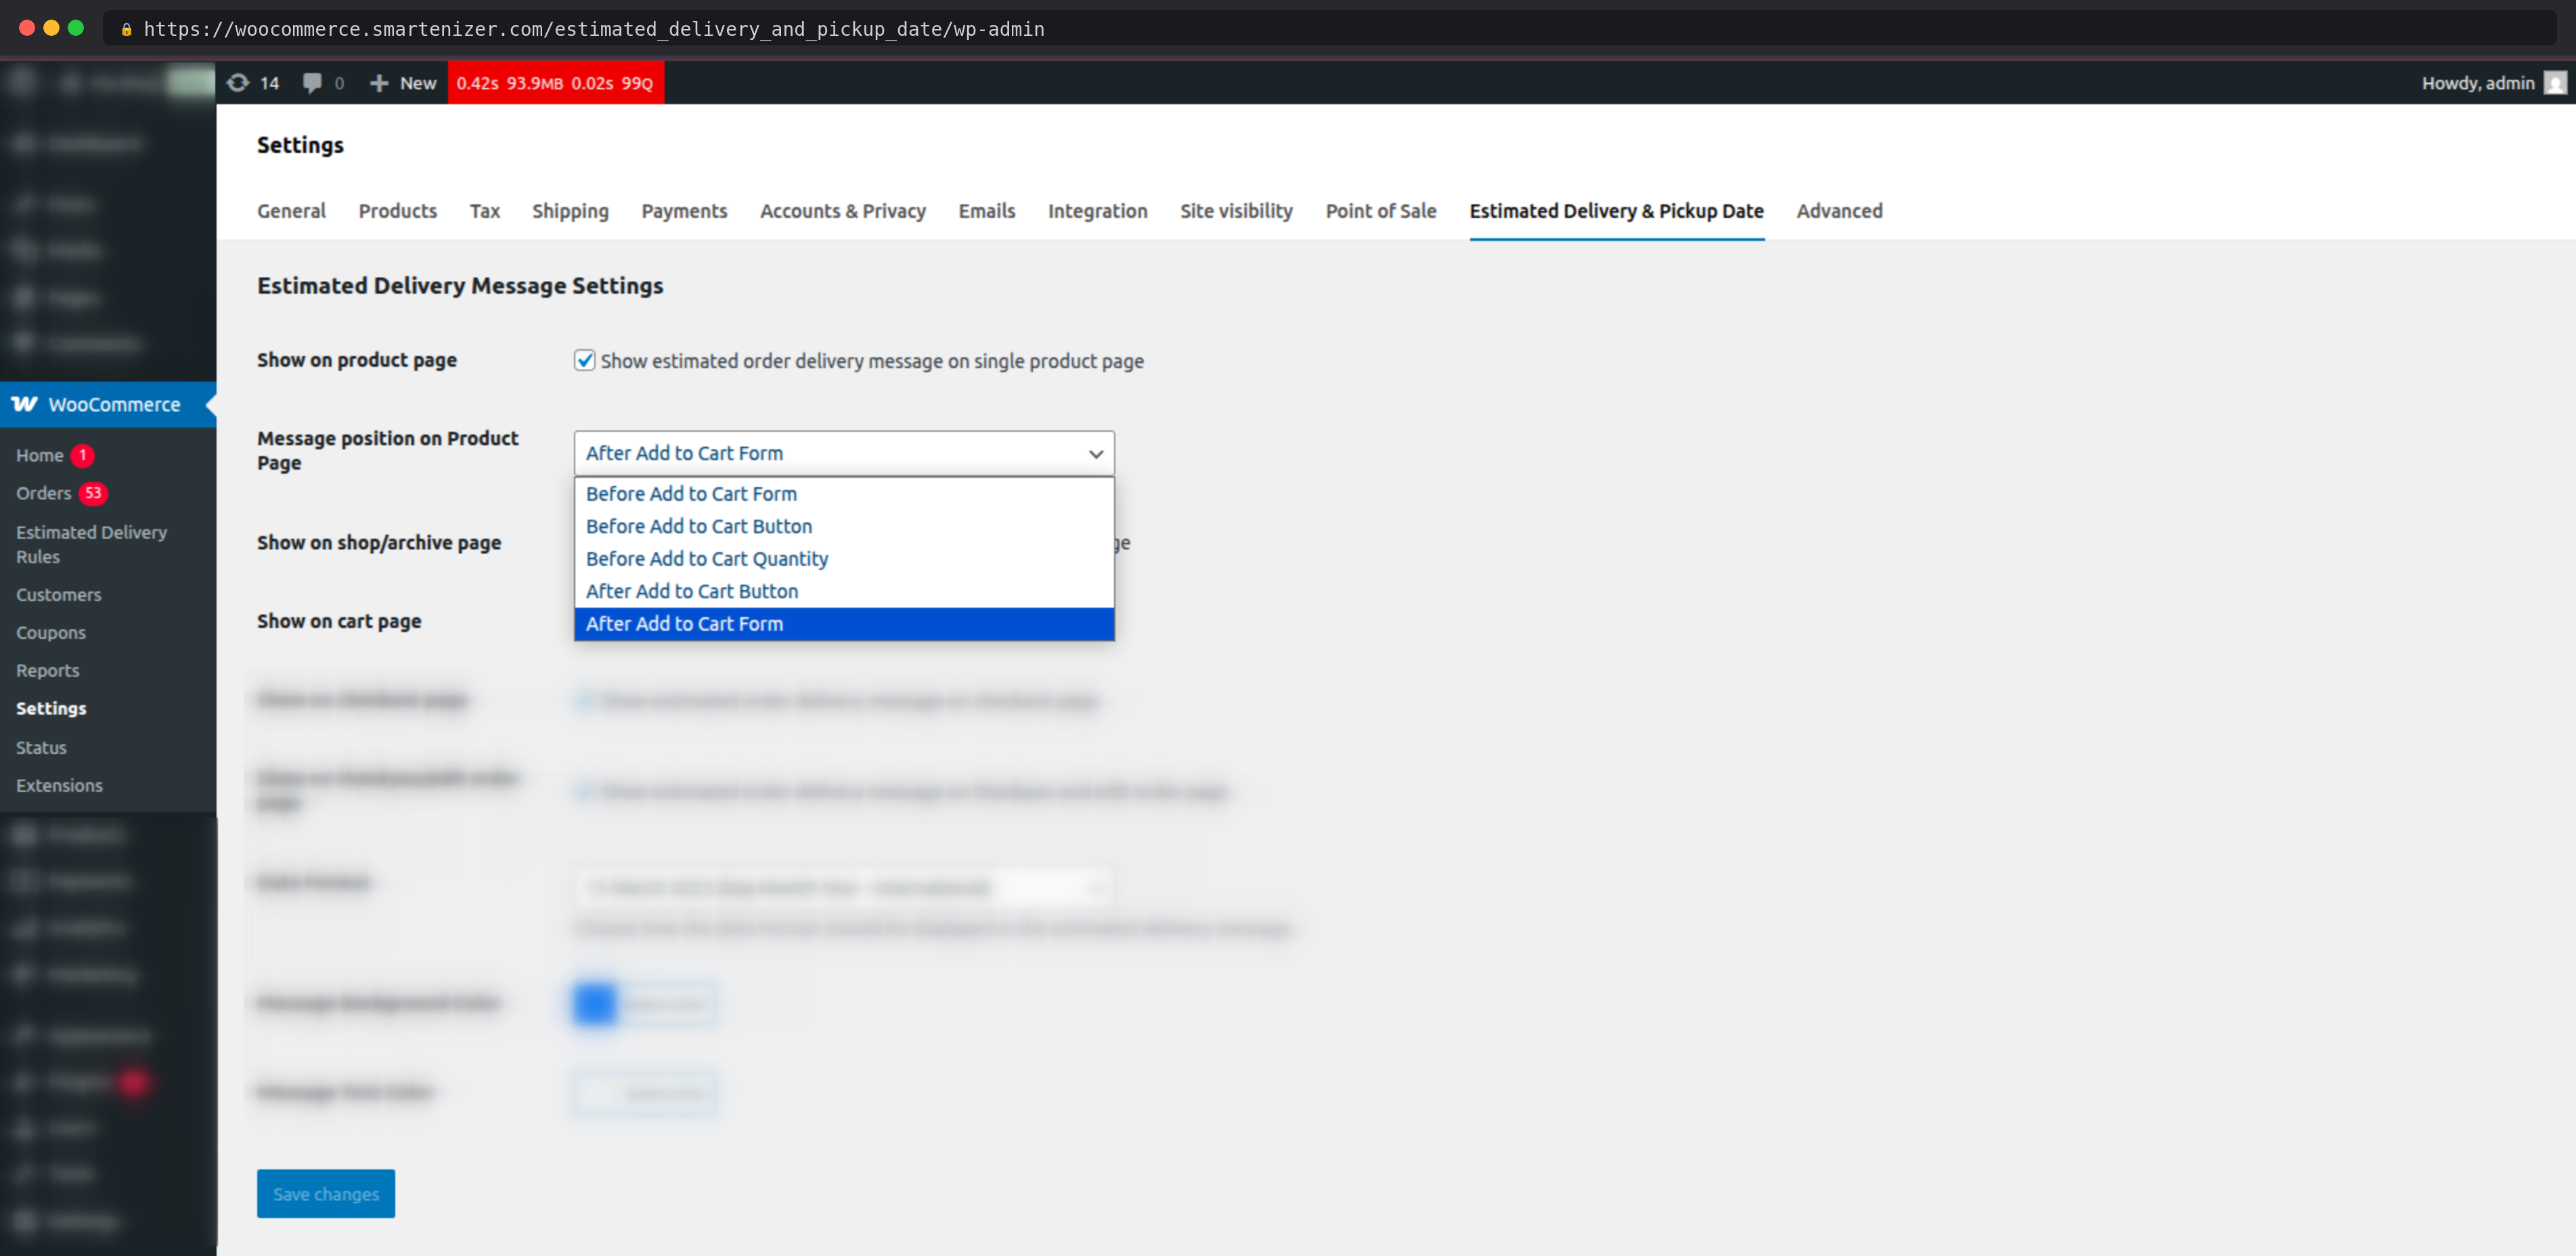Pick Before Add to Cart Form option

pos(691,494)
